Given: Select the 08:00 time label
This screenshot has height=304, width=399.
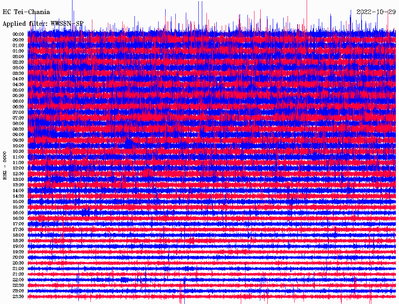Looking at the screenshot, I should pos(18,124).
